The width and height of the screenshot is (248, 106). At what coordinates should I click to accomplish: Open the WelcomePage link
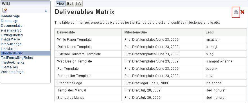(12, 72)
